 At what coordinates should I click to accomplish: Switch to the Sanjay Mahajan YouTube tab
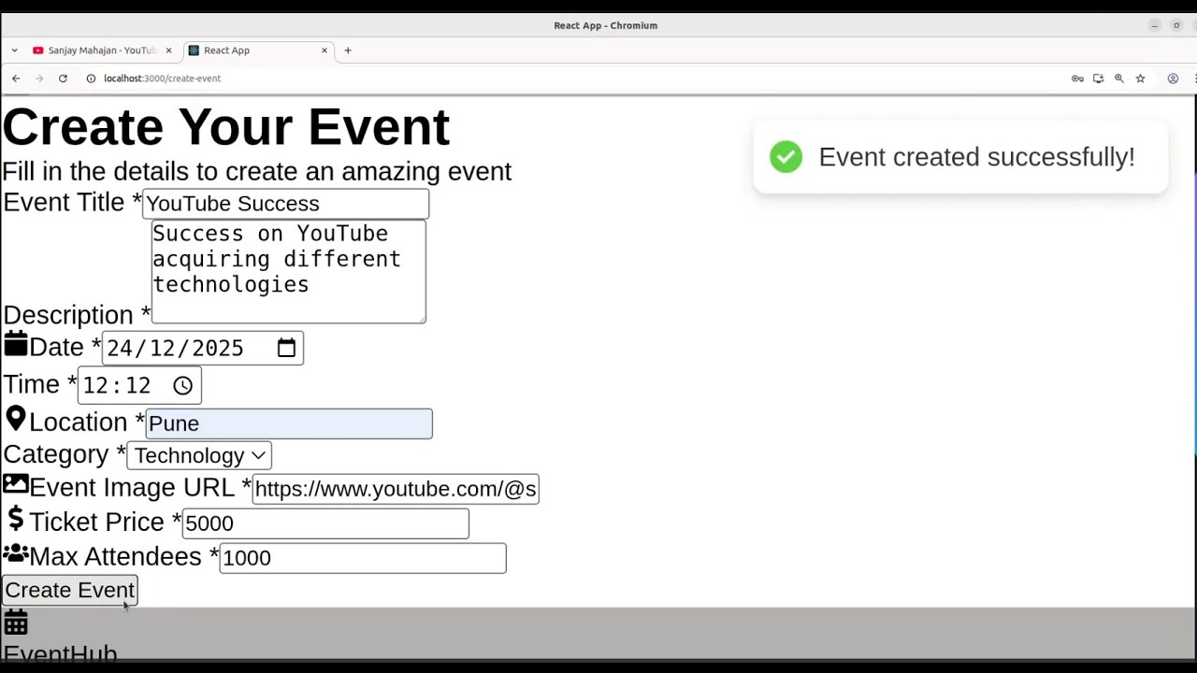[102, 50]
